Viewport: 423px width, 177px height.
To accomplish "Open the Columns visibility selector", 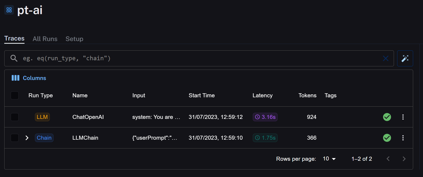I will click(29, 78).
